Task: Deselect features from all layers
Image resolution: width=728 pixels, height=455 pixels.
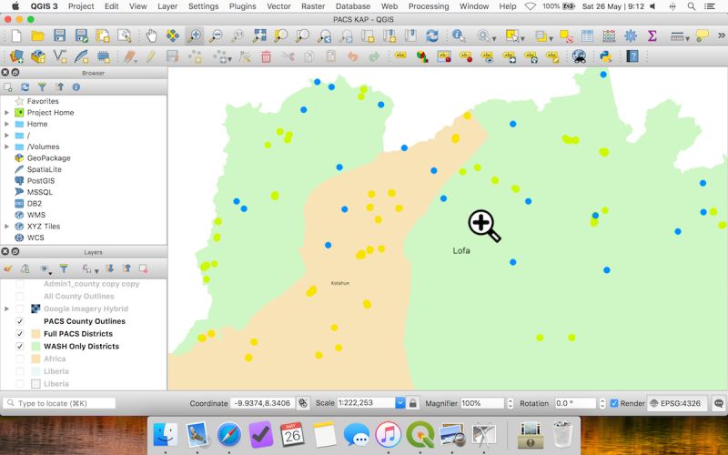Action: coord(566,35)
